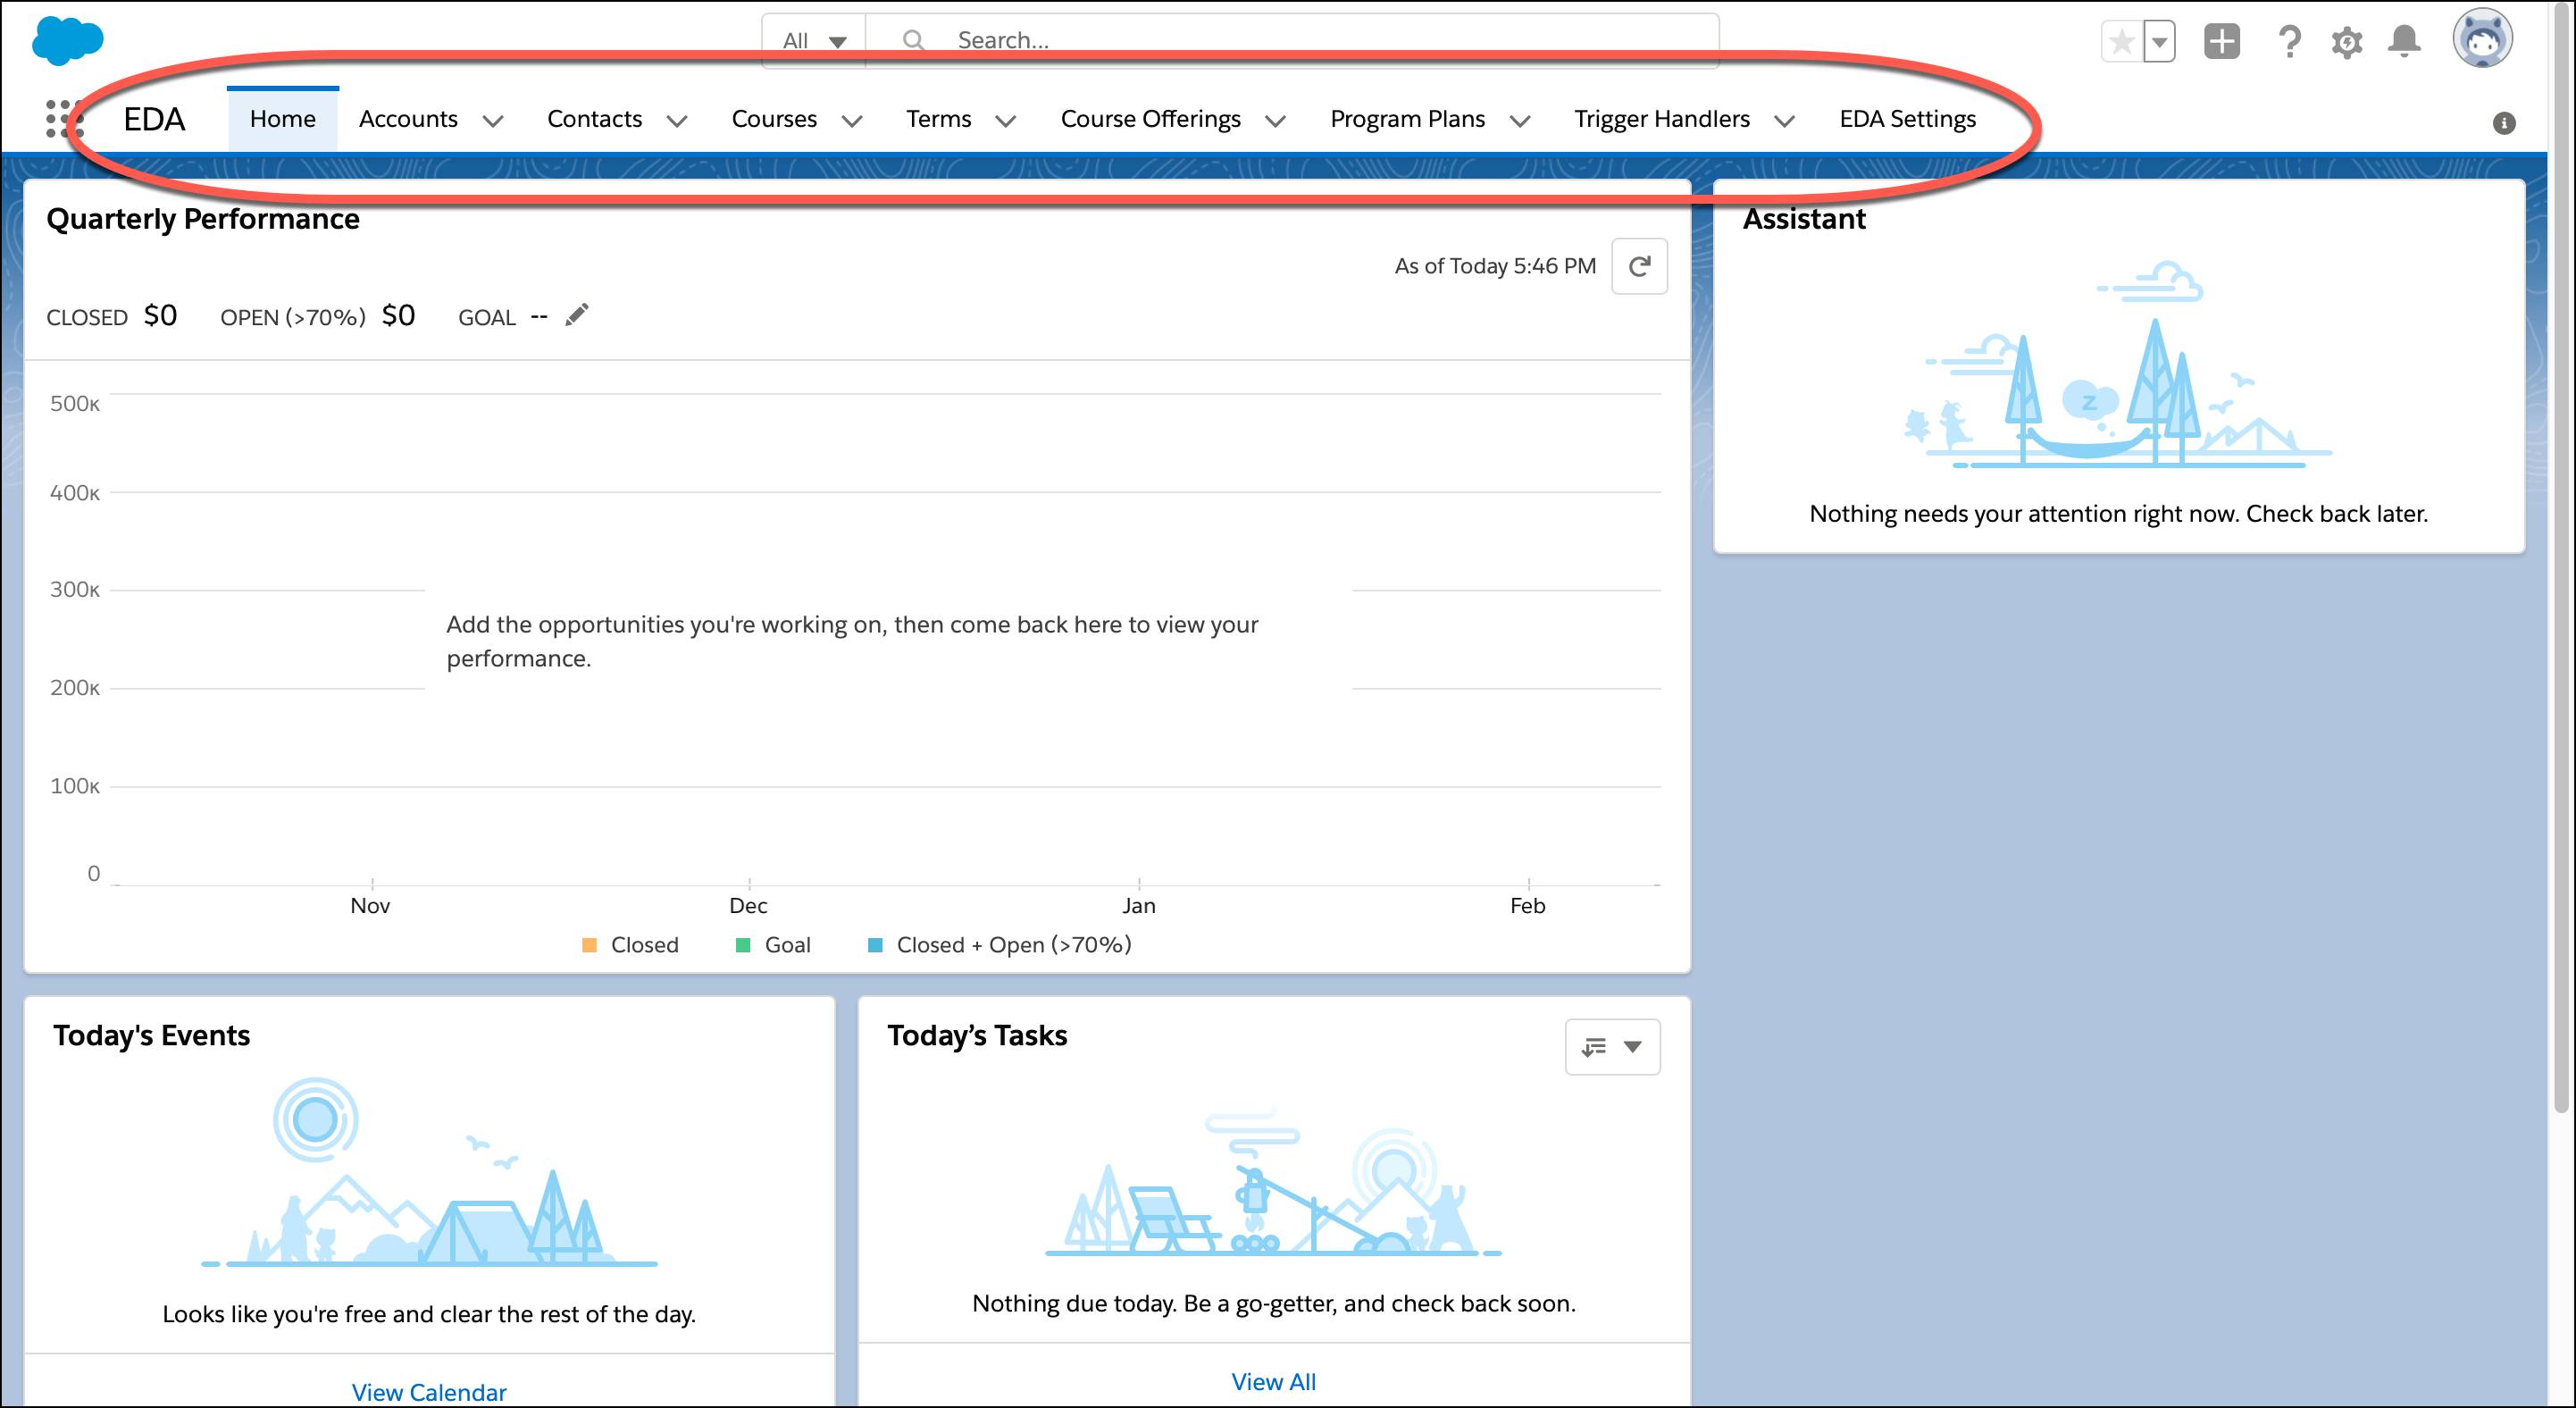The height and width of the screenshot is (1408, 2576).
Task: Switch to the Courses tab
Action: [x=774, y=119]
